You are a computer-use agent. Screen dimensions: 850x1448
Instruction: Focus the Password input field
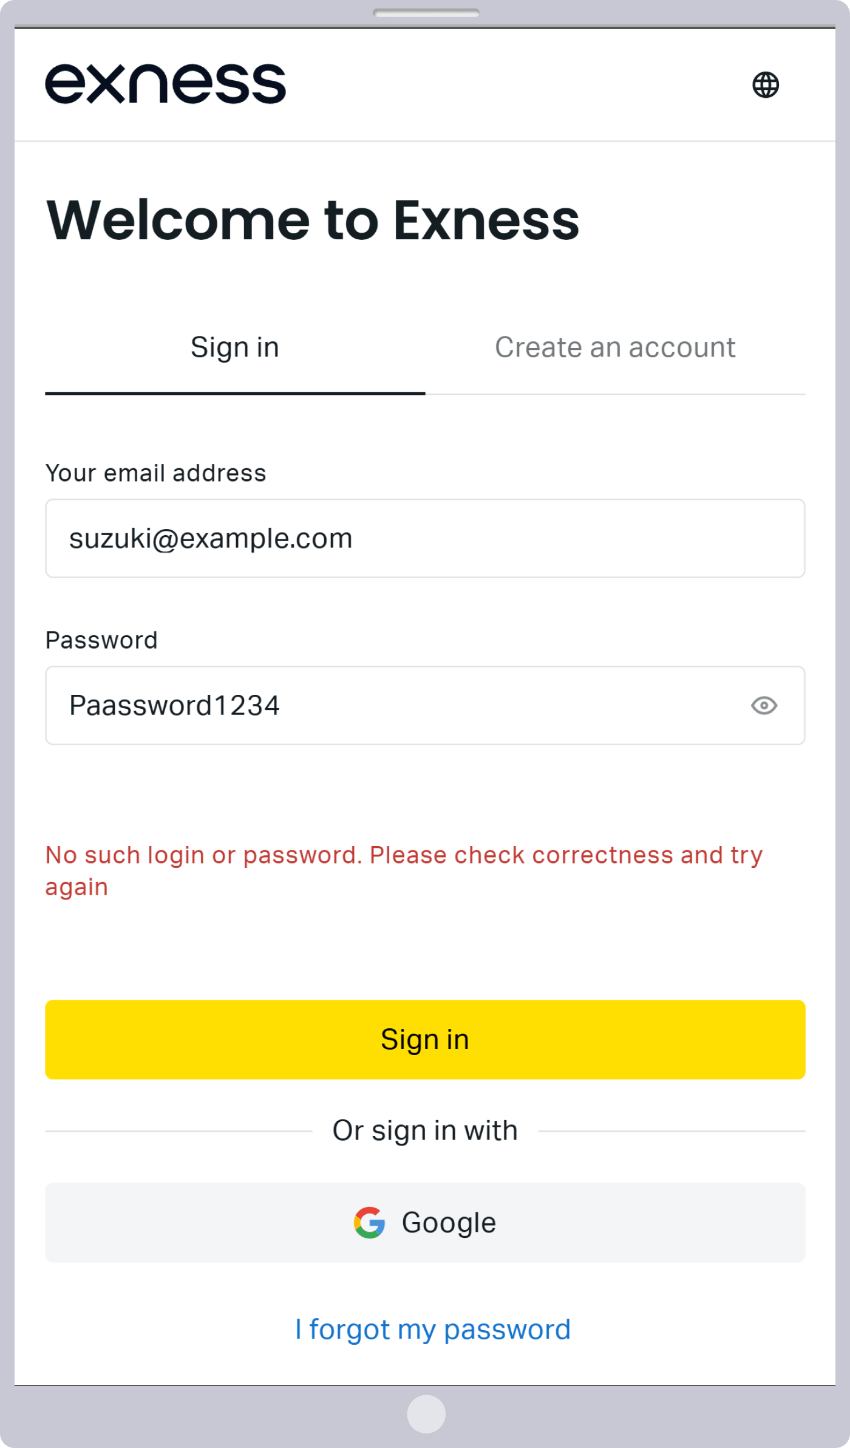(x=425, y=705)
